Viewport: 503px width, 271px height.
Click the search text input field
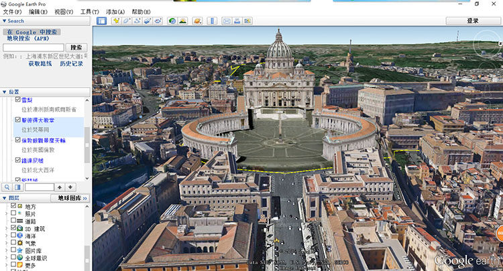click(x=34, y=48)
